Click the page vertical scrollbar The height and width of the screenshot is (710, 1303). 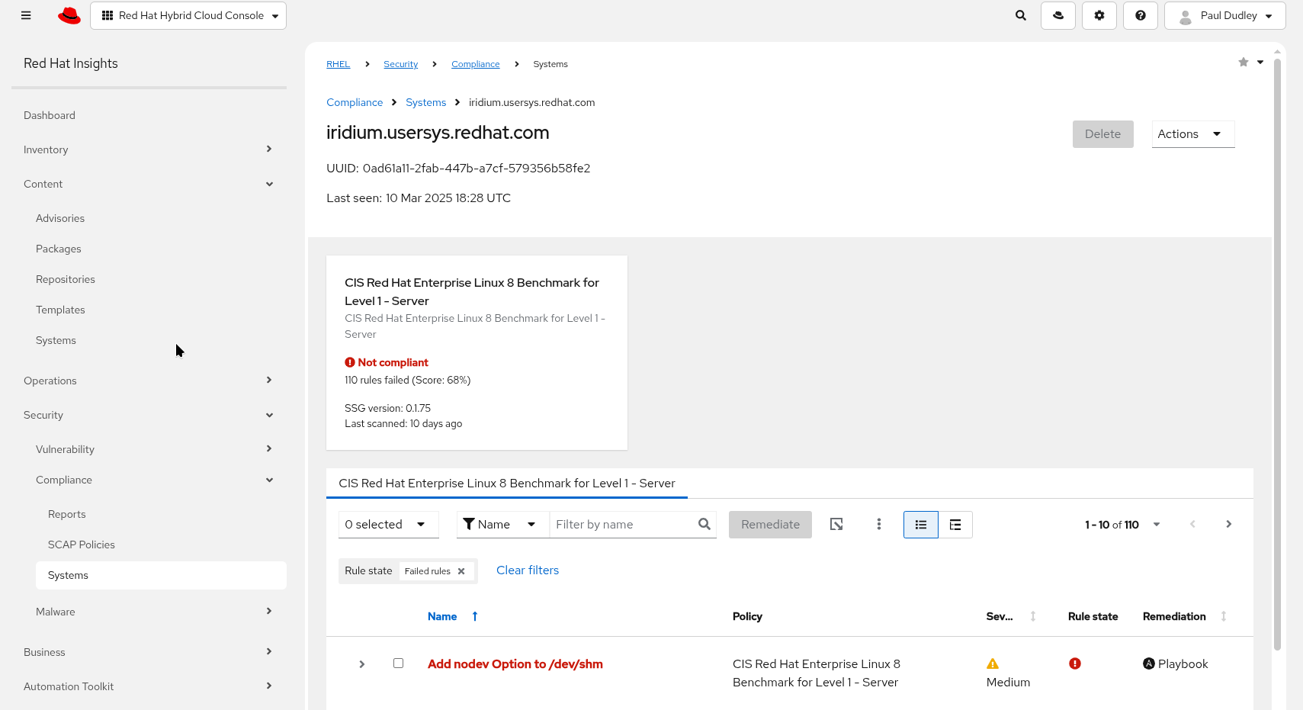pos(1277,355)
